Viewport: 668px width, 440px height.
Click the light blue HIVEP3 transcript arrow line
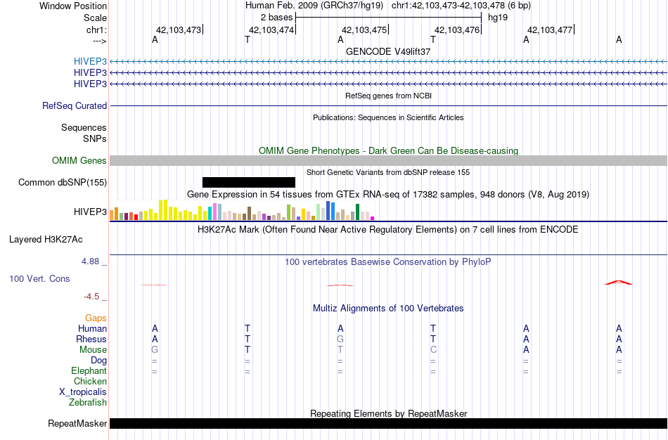pyautogui.click(x=389, y=62)
